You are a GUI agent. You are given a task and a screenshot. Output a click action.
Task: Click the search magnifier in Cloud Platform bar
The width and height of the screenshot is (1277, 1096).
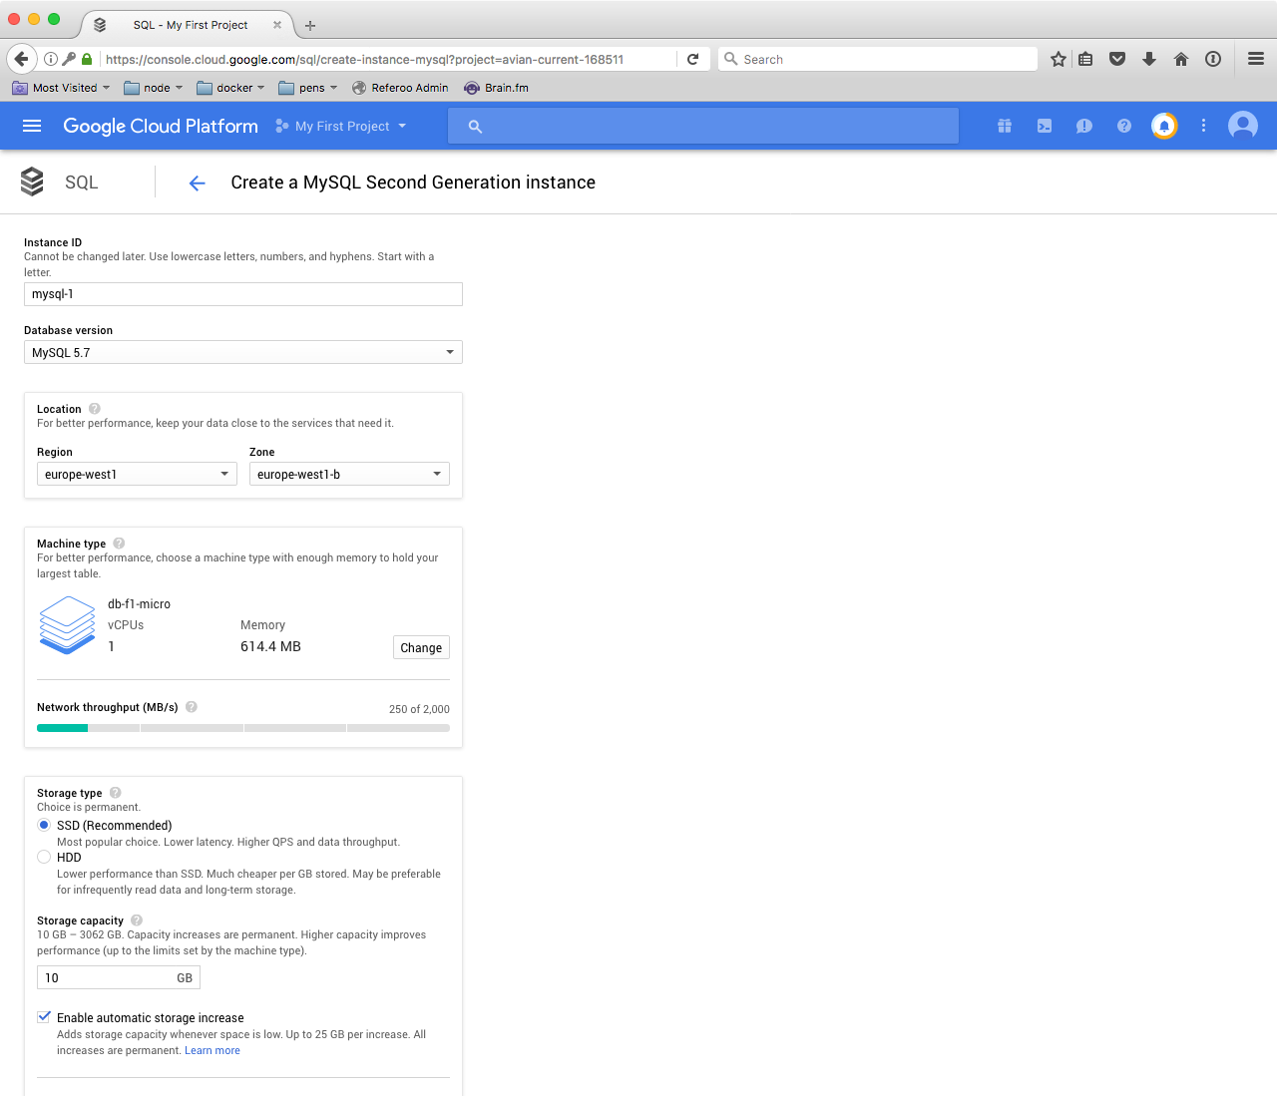coord(475,127)
